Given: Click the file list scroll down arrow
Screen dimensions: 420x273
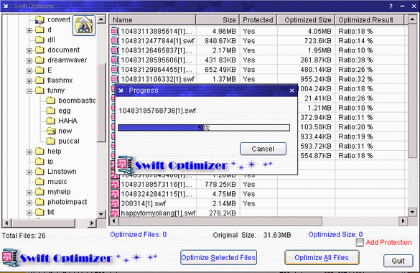Looking at the screenshot, I should (x=413, y=212).
